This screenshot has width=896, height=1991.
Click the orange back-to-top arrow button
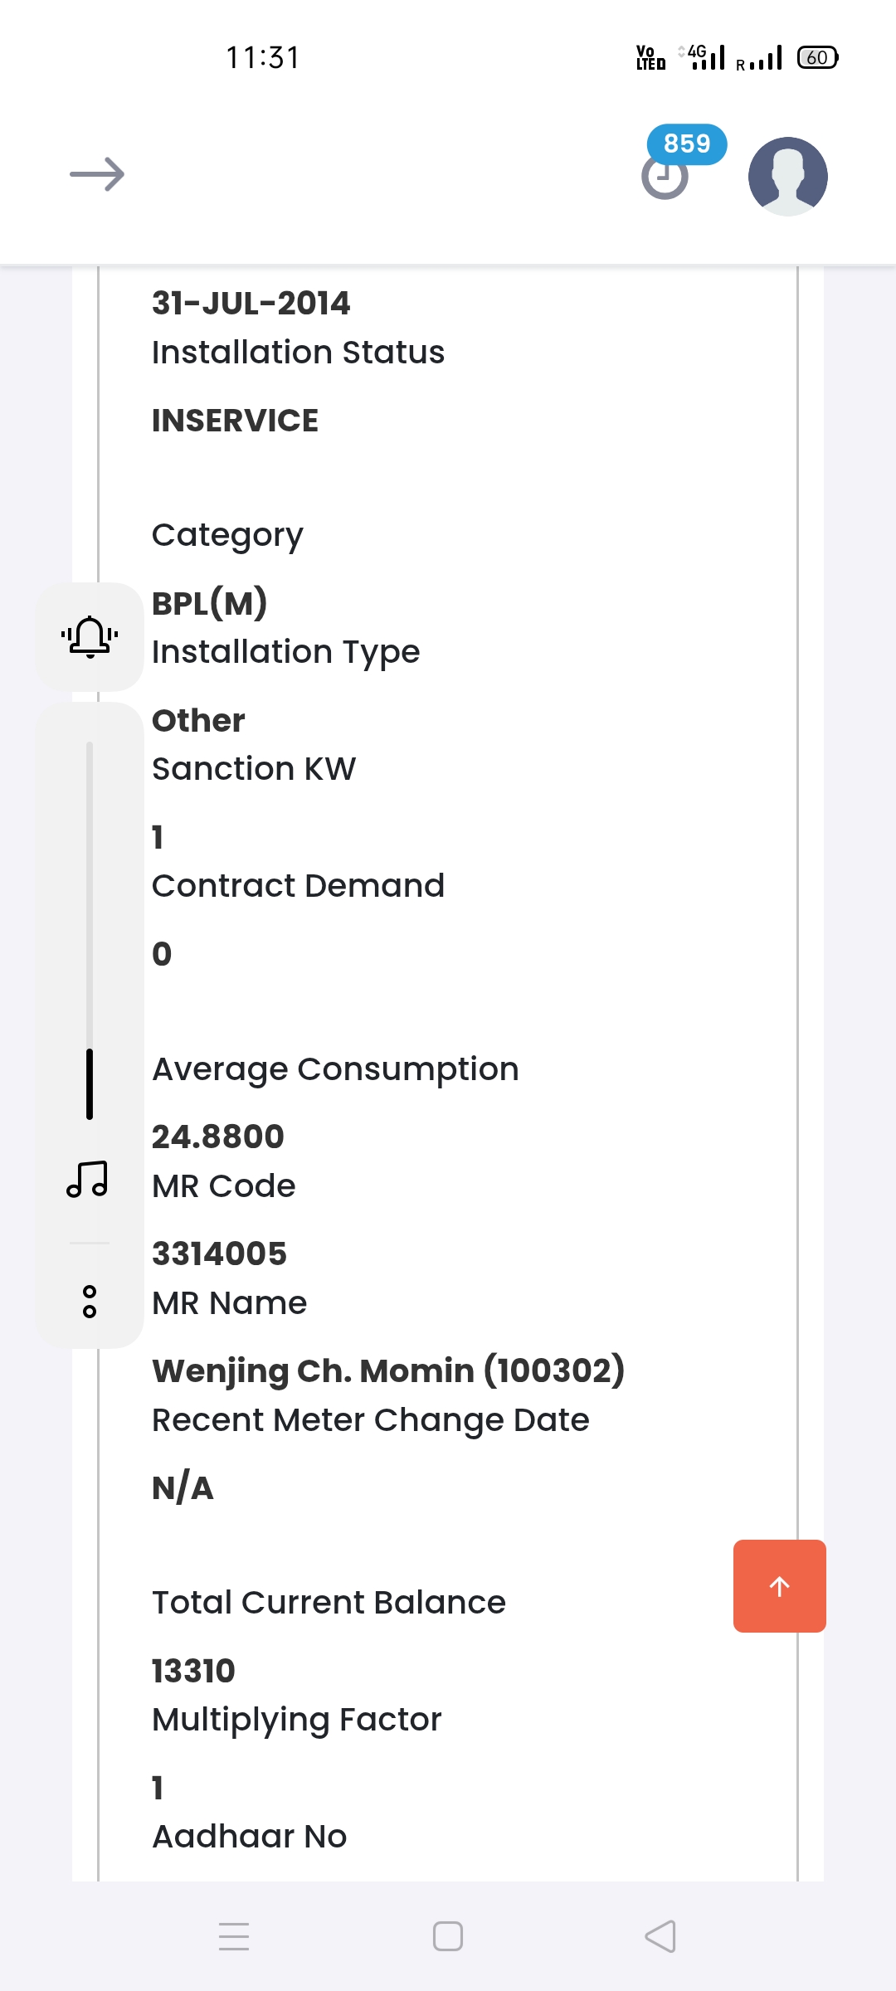pos(779,1586)
